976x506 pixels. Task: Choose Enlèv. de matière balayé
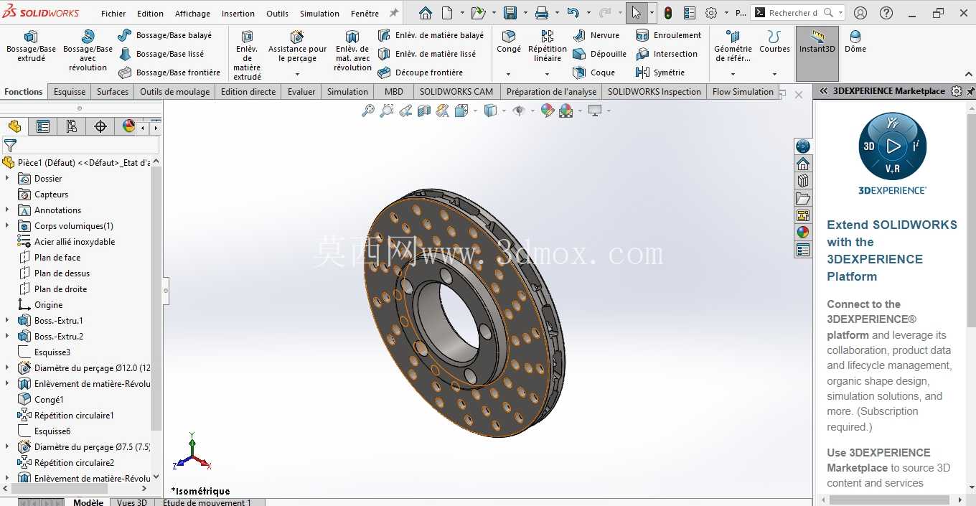(x=431, y=35)
